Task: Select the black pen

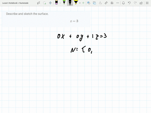Action: (70, 3)
